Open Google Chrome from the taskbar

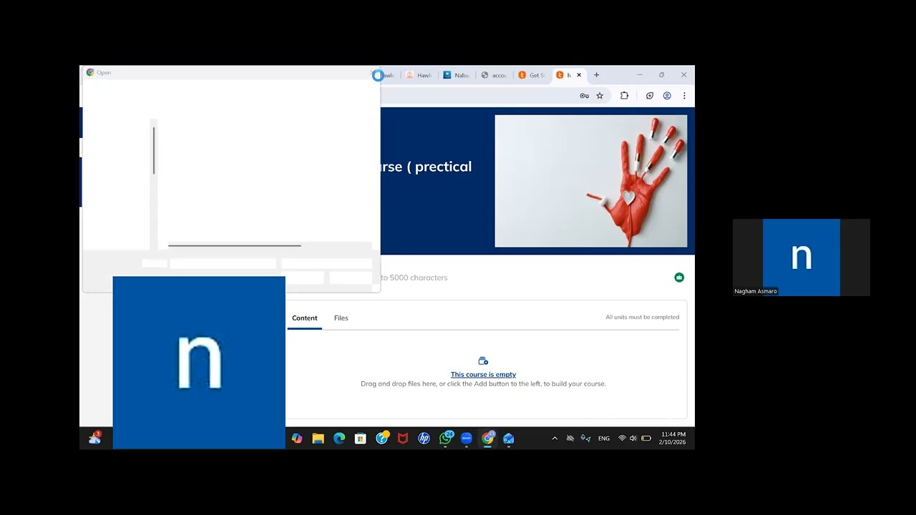click(488, 438)
